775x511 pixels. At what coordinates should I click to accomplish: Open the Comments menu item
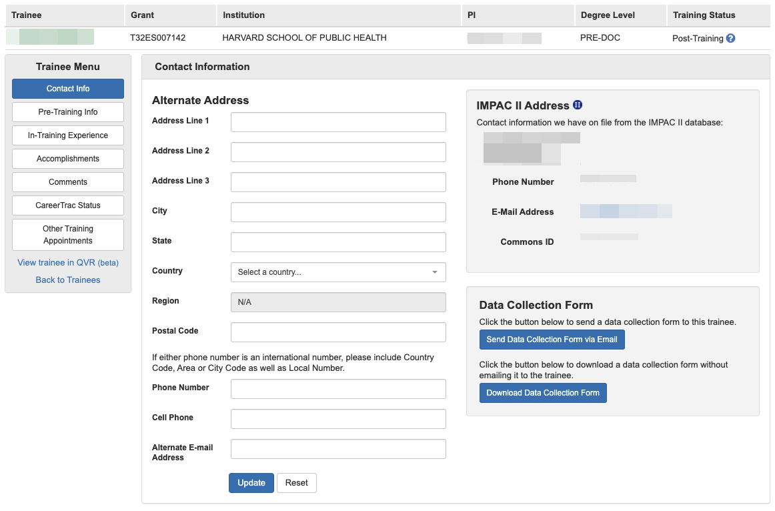coord(68,182)
